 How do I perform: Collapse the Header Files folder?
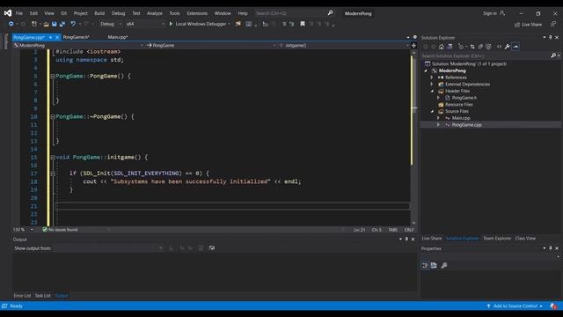(432, 92)
